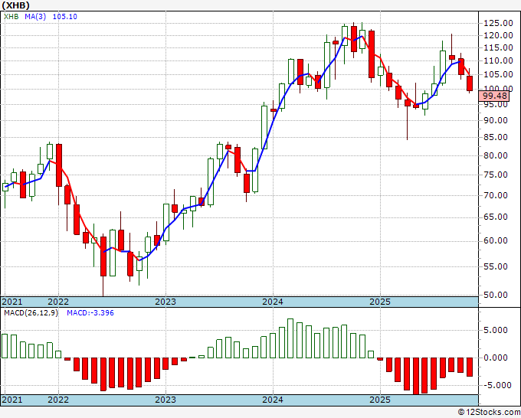Click the MA(3) indicator label
This screenshot has height=418, width=521.
pos(35,17)
